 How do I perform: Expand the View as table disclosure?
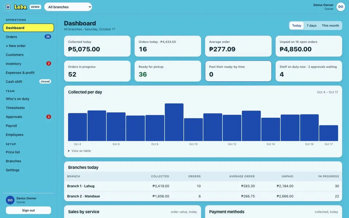[x=80, y=151]
